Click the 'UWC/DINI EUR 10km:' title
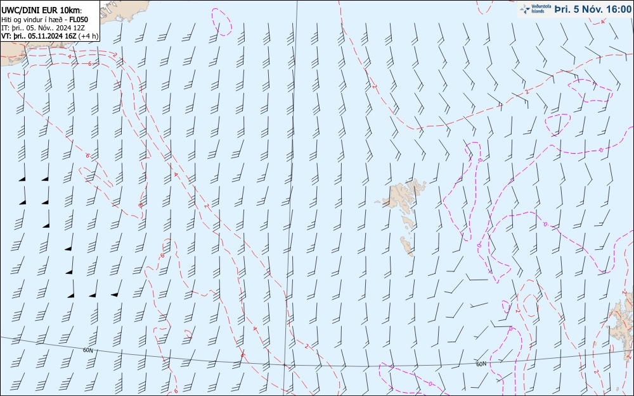 (41, 11)
